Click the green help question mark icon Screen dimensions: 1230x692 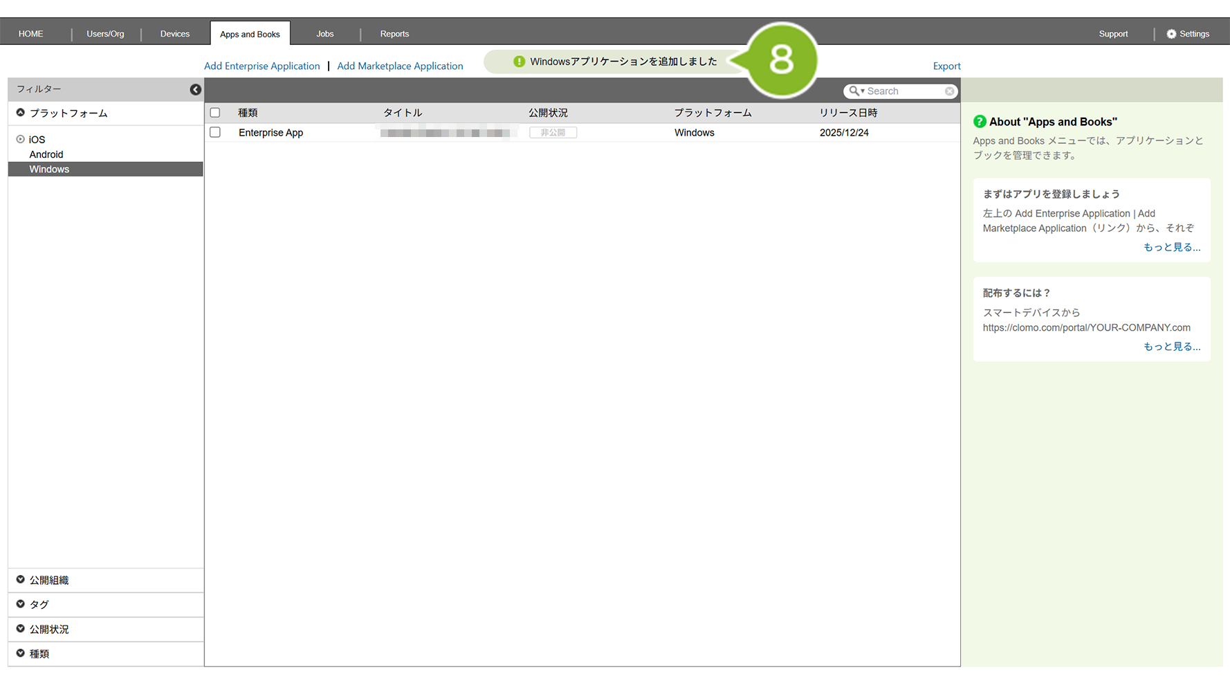coord(980,122)
